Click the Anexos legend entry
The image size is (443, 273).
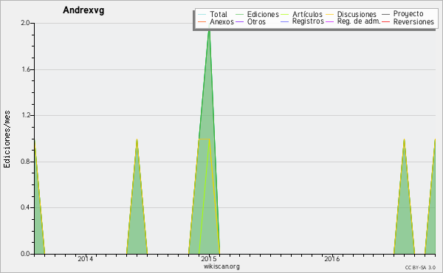pos(216,21)
